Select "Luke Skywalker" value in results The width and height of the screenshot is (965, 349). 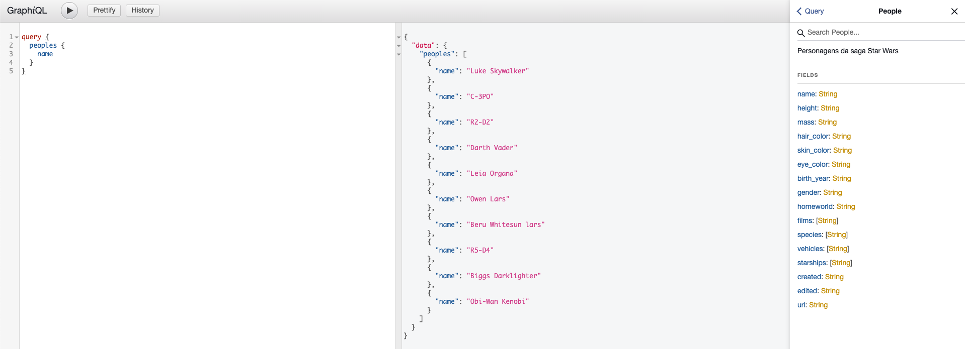click(498, 71)
